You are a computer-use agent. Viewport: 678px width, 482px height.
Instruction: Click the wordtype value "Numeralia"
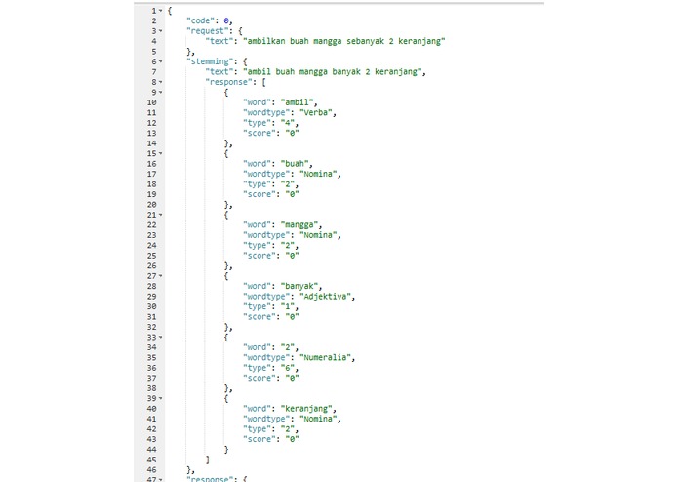pos(325,357)
